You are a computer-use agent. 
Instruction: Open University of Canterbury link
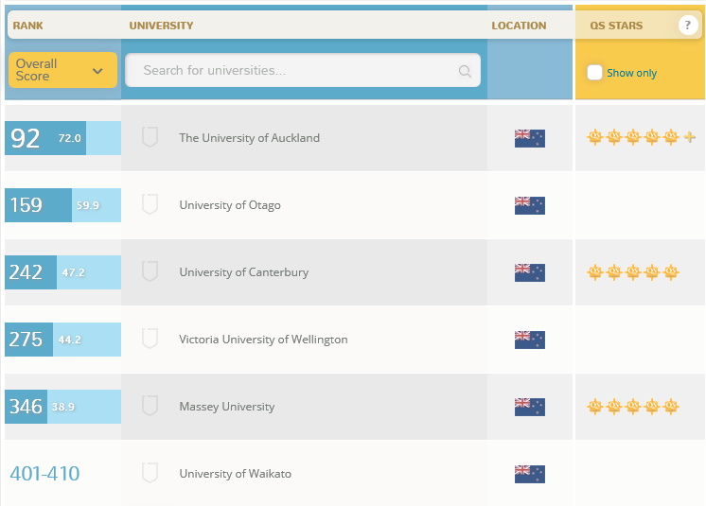(x=243, y=272)
